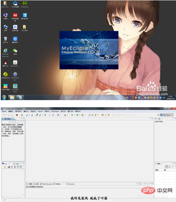Image resolution: width=176 pixels, height=202 pixels.
Task: Open the Back navigation history dropdown arrow
Action: [x=129, y=115]
